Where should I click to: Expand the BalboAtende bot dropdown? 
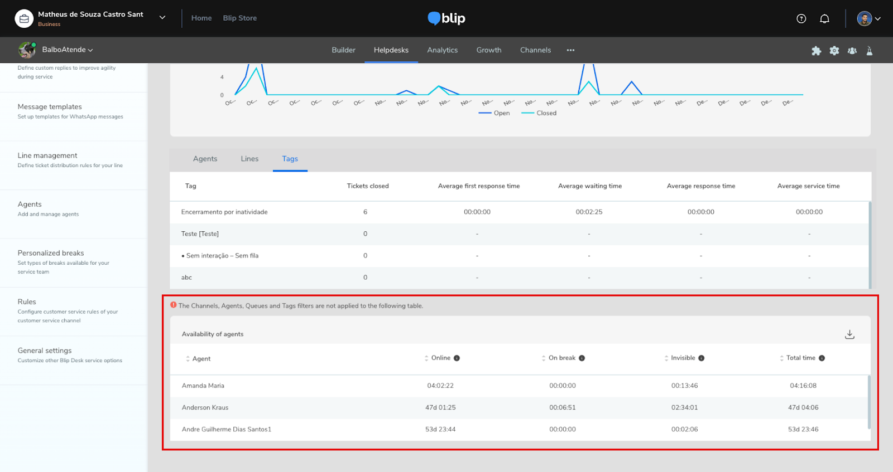click(67, 50)
